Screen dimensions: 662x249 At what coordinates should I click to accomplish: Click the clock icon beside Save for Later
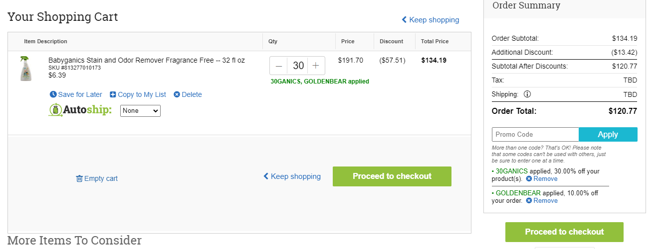tap(53, 94)
